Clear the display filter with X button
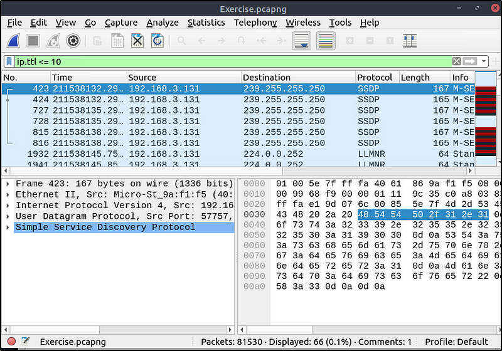Image resolution: width=502 pixels, height=351 pixels. 456,61
